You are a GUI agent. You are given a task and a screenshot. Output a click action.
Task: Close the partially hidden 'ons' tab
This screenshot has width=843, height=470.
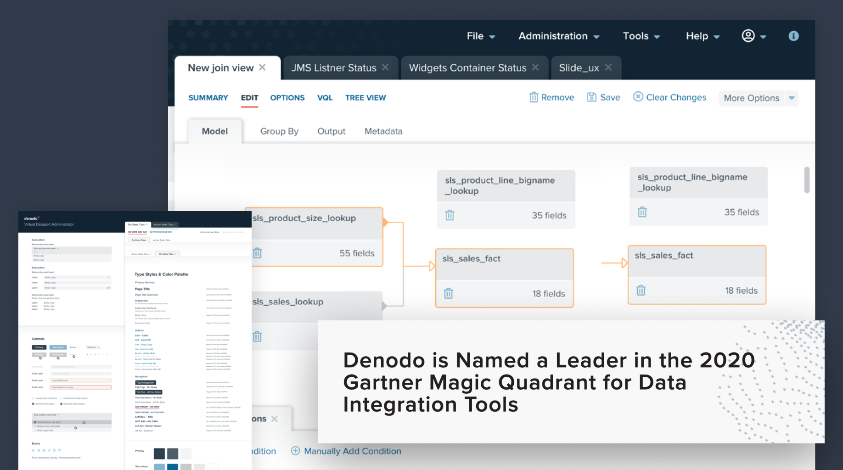(x=275, y=419)
